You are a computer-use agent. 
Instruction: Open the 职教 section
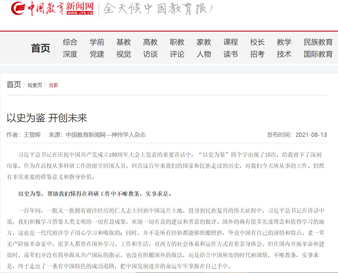(x=177, y=42)
